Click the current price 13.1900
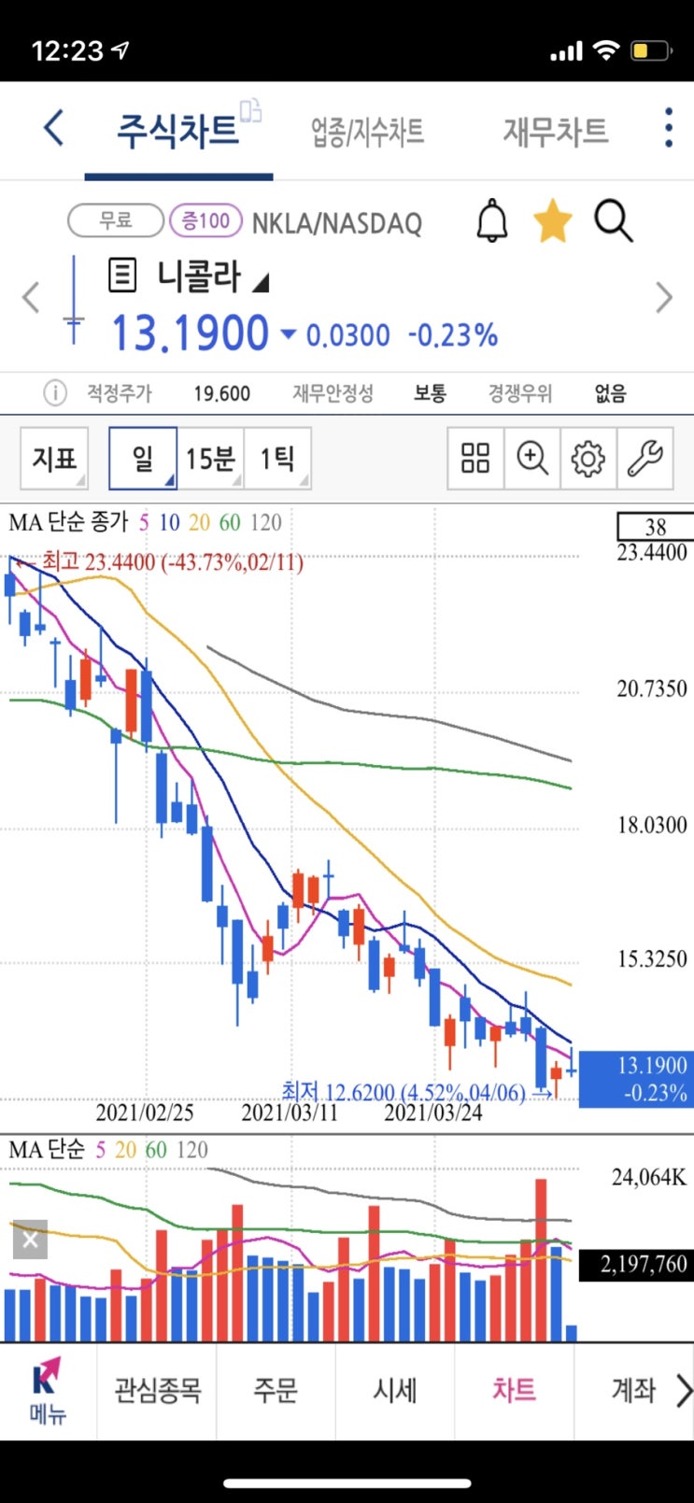Image resolution: width=694 pixels, height=1503 pixels. (190, 333)
